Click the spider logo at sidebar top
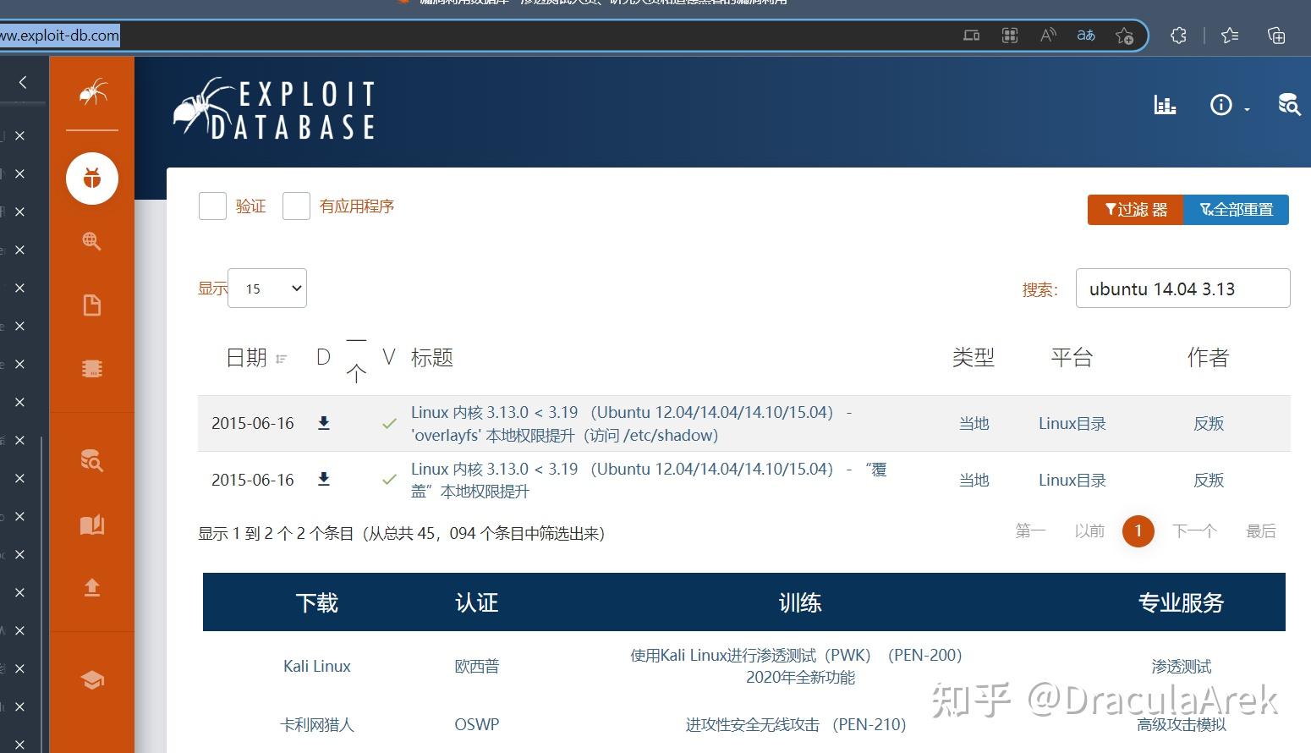This screenshot has width=1311, height=753. click(x=92, y=91)
